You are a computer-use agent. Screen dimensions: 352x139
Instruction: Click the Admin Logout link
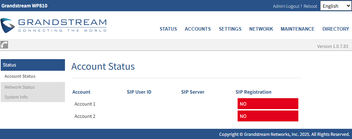click(286, 6)
